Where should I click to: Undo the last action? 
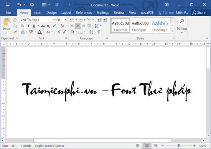click(x=19, y=5)
